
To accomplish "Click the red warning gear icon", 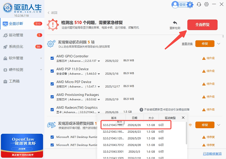I will pyautogui.click(x=53, y=24).
